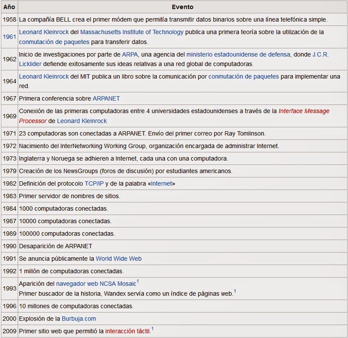Click Primer buscador Wandex text
This screenshot has width=348, height=338.
pyautogui.click(x=126, y=294)
